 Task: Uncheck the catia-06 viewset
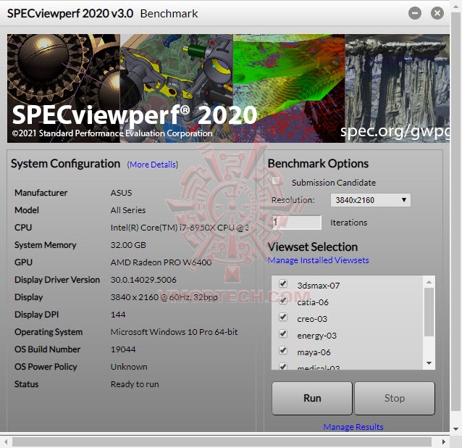click(x=283, y=300)
